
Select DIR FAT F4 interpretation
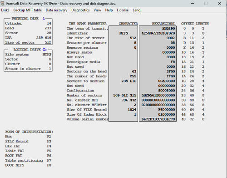[x=28, y=146]
